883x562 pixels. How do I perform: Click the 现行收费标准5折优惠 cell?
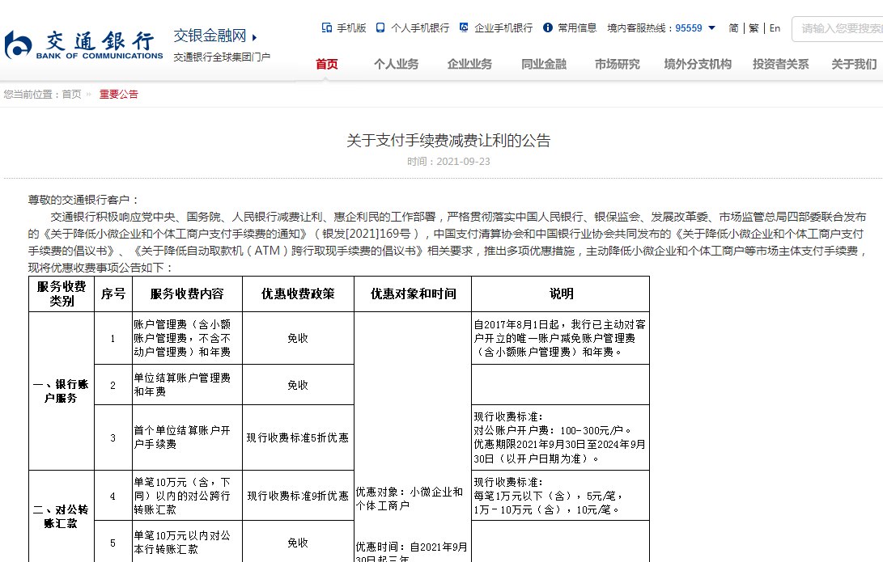point(298,437)
